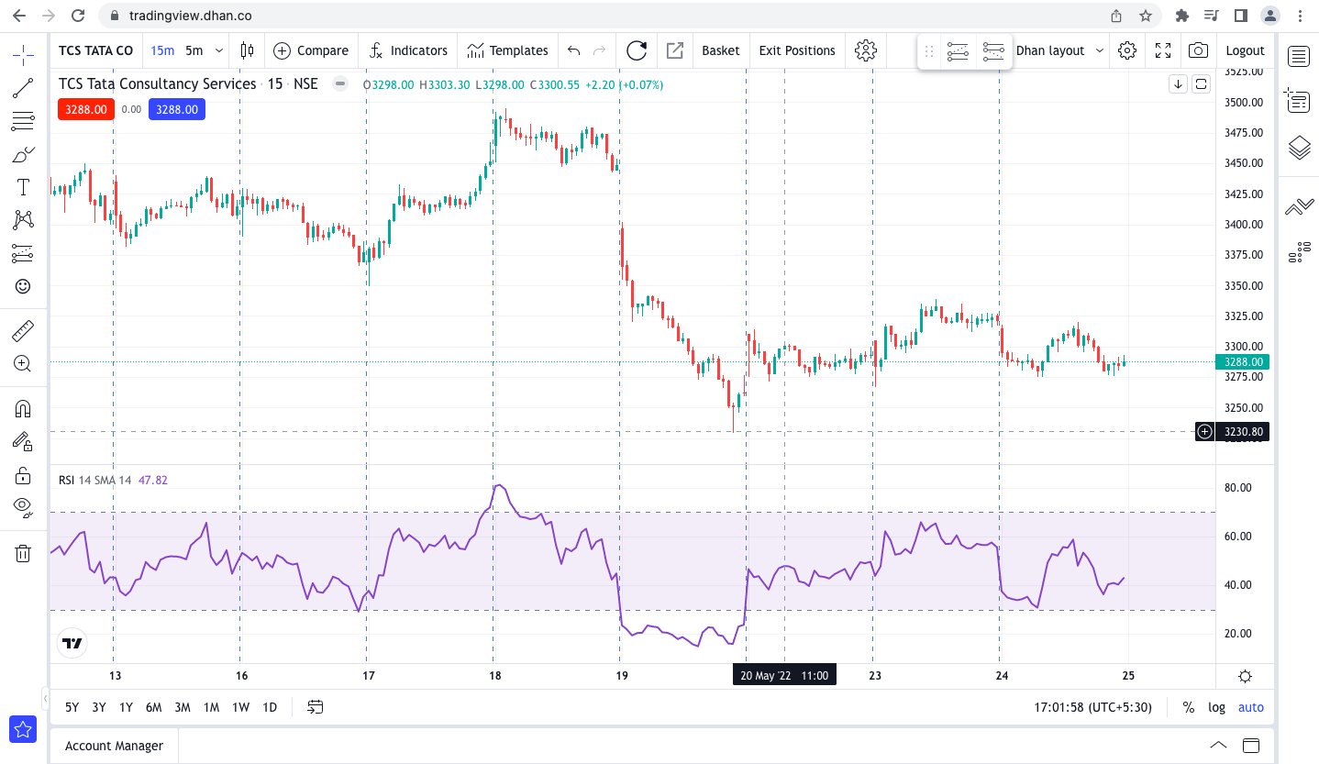This screenshot has height=764, width=1319.
Task: Open chart properties gear near layout
Action: coord(1128,50)
